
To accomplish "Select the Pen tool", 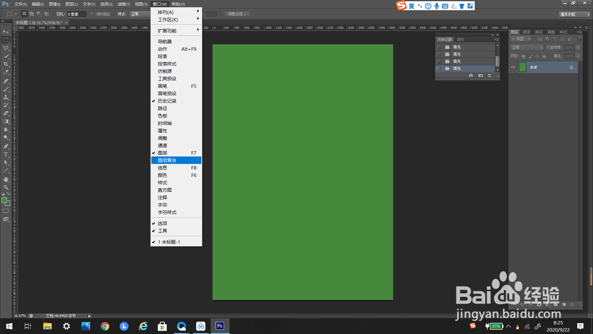I will [6, 146].
